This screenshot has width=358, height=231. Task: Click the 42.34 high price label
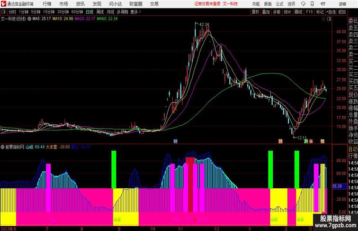204,25
